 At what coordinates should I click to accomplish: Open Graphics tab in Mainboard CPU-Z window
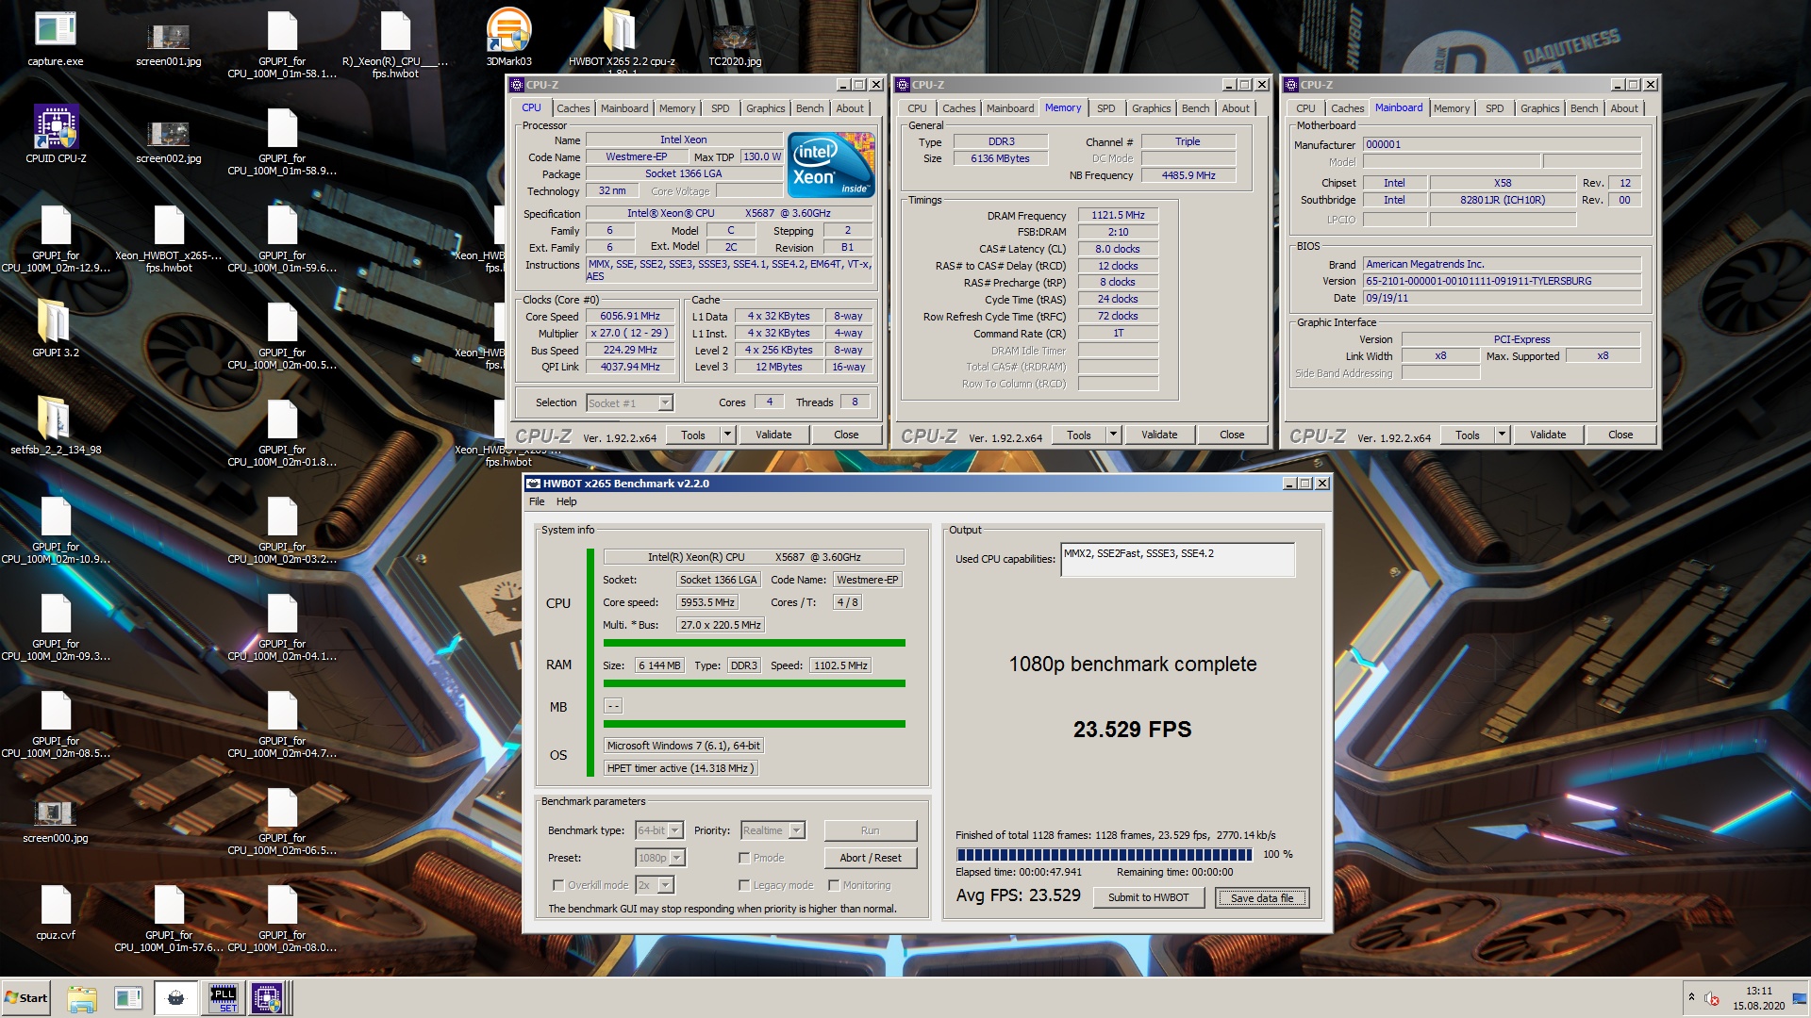coord(1539,108)
